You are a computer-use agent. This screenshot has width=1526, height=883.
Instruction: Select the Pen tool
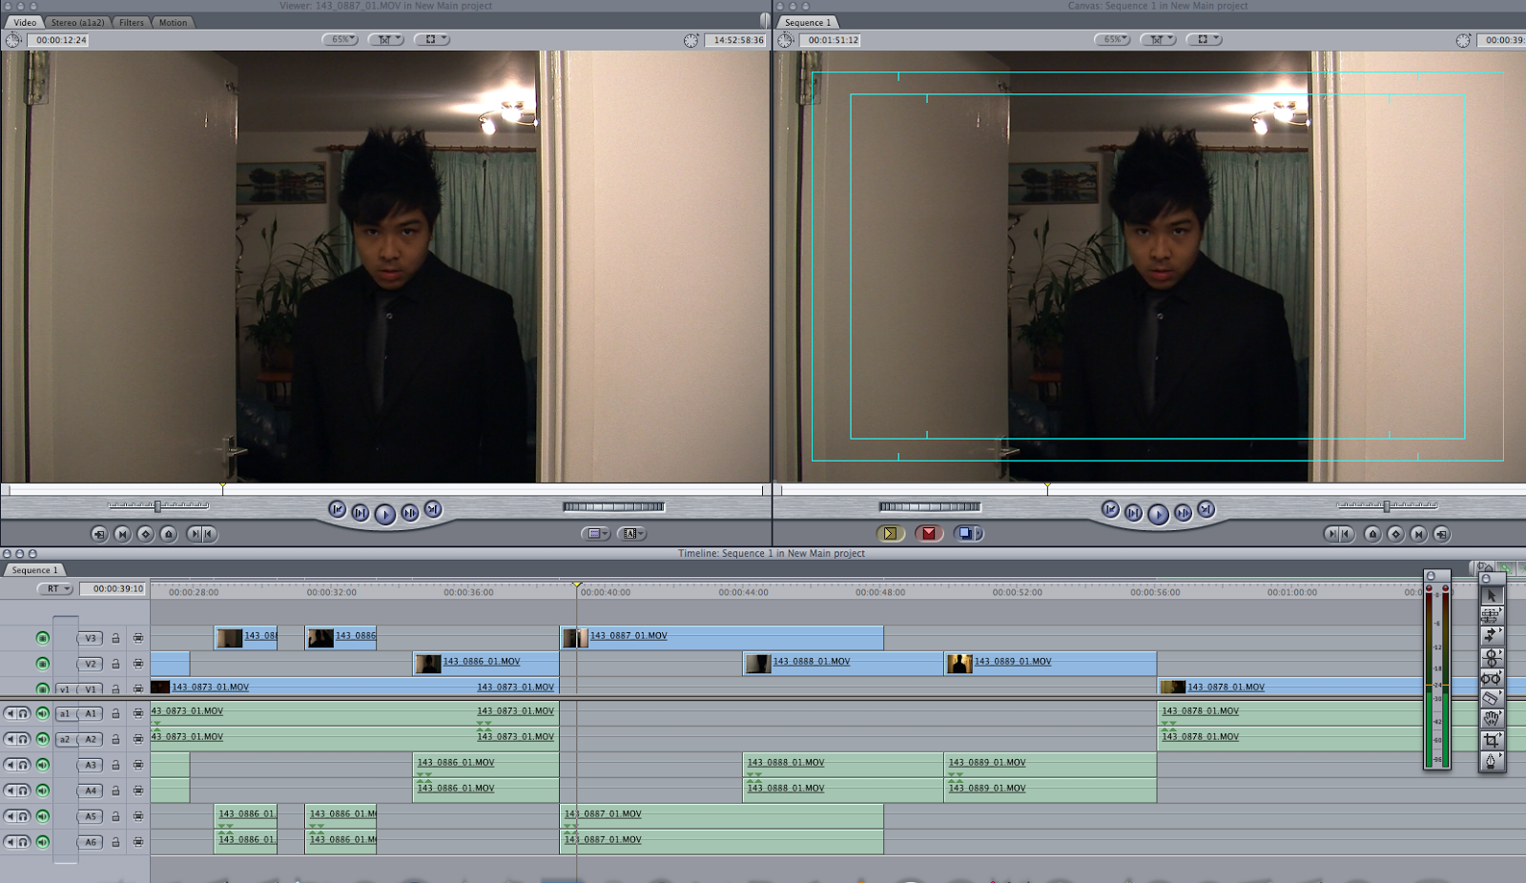1493,758
